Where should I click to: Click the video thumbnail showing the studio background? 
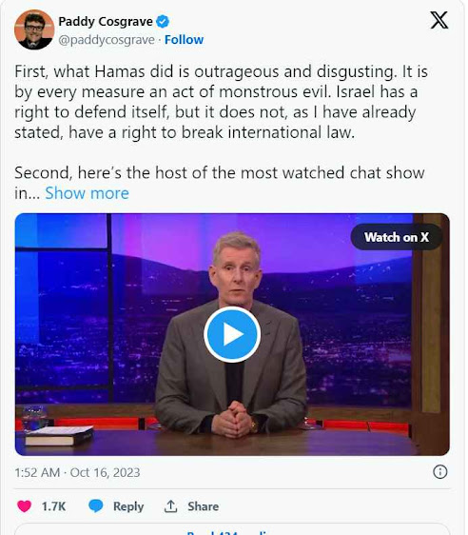point(232,334)
